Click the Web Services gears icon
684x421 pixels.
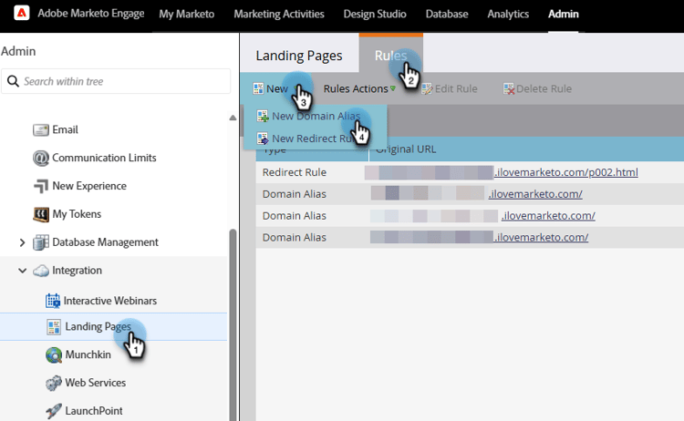click(x=54, y=383)
